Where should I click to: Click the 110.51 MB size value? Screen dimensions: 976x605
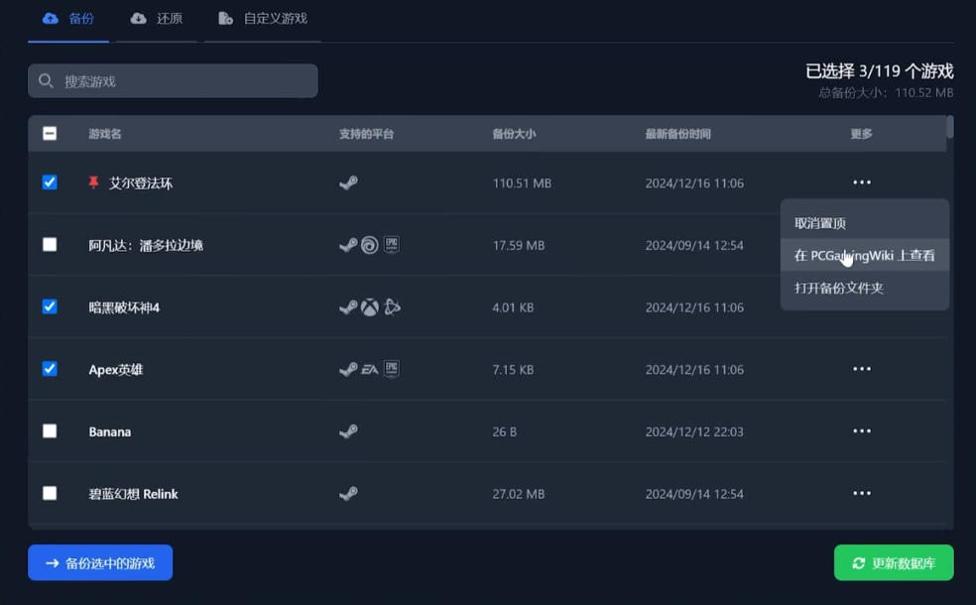coord(522,183)
